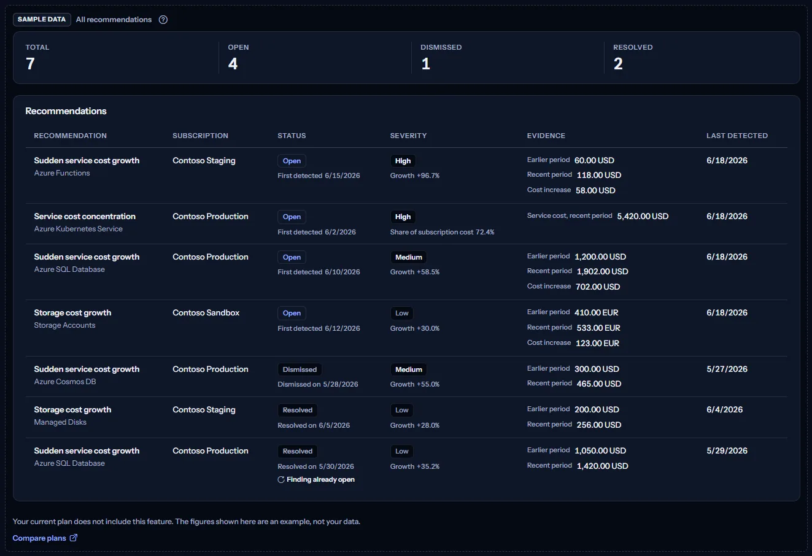Screen dimensions: 812x556
Task: Click Growth +96.7% text
Action: pos(415,176)
